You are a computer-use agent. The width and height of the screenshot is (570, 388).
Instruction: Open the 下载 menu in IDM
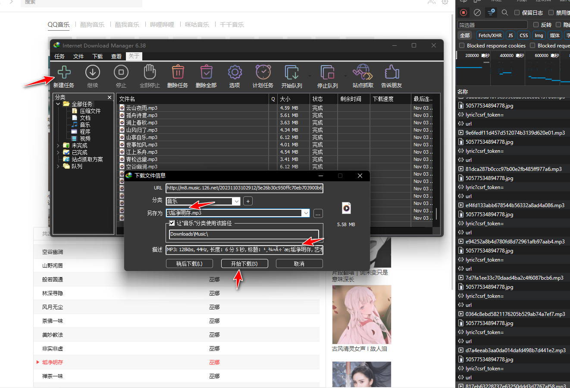click(97, 56)
